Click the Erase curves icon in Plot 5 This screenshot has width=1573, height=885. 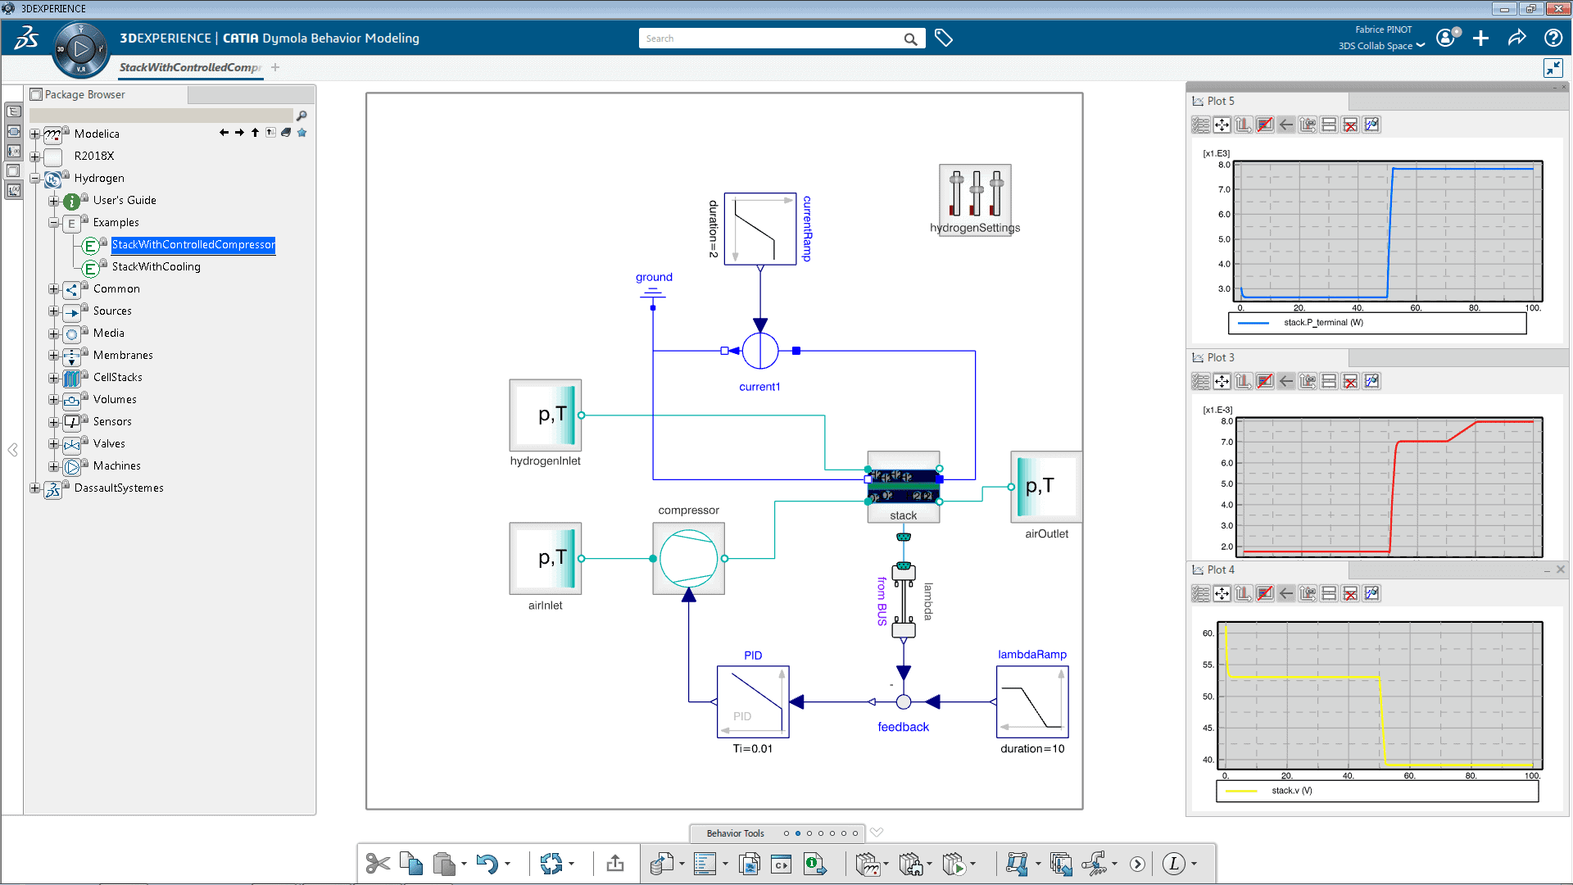1265,125
